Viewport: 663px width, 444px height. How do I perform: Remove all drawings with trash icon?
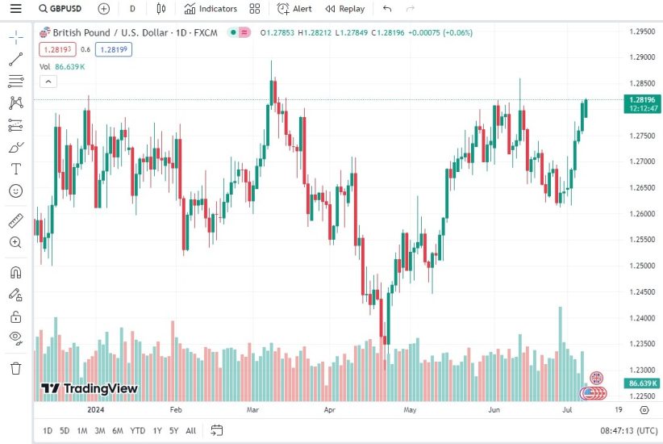coord(15,368)
